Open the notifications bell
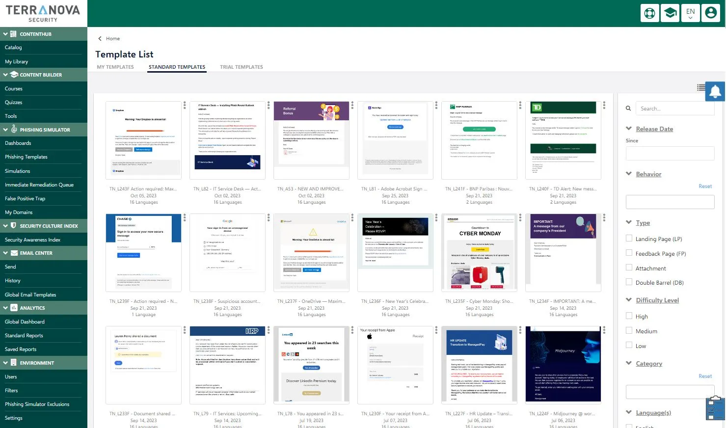This screenshot has width=726, height=428. (715, 91)
